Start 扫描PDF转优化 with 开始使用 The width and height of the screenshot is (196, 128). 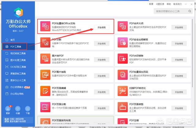(179, 92)
